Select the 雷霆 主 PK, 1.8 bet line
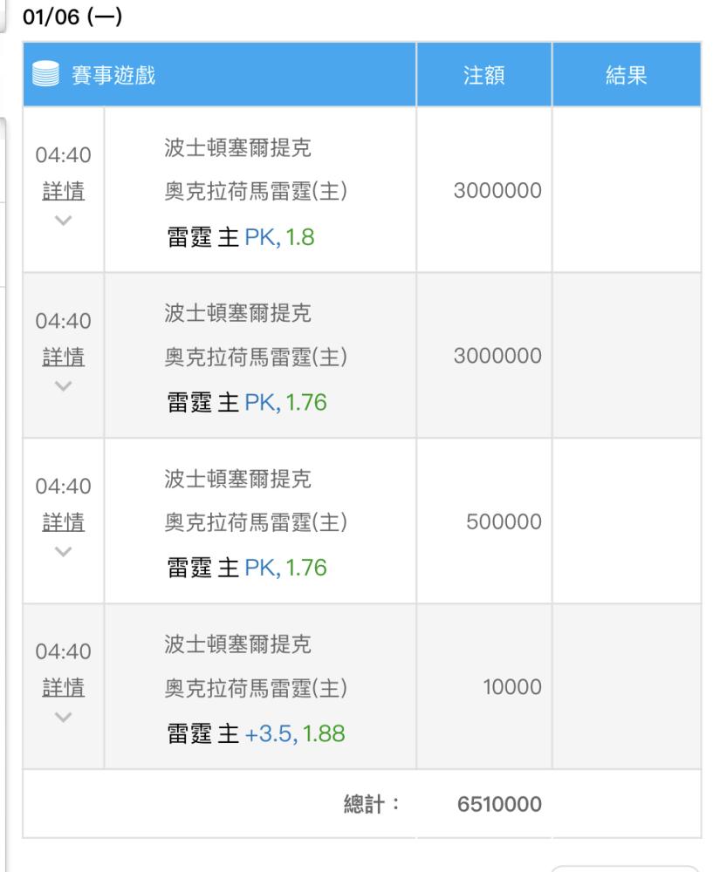 coord(241,237)
